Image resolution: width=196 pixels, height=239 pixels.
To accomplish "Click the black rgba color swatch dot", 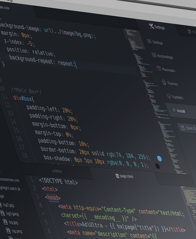I will pyautogui.click(x=157, y=166).
